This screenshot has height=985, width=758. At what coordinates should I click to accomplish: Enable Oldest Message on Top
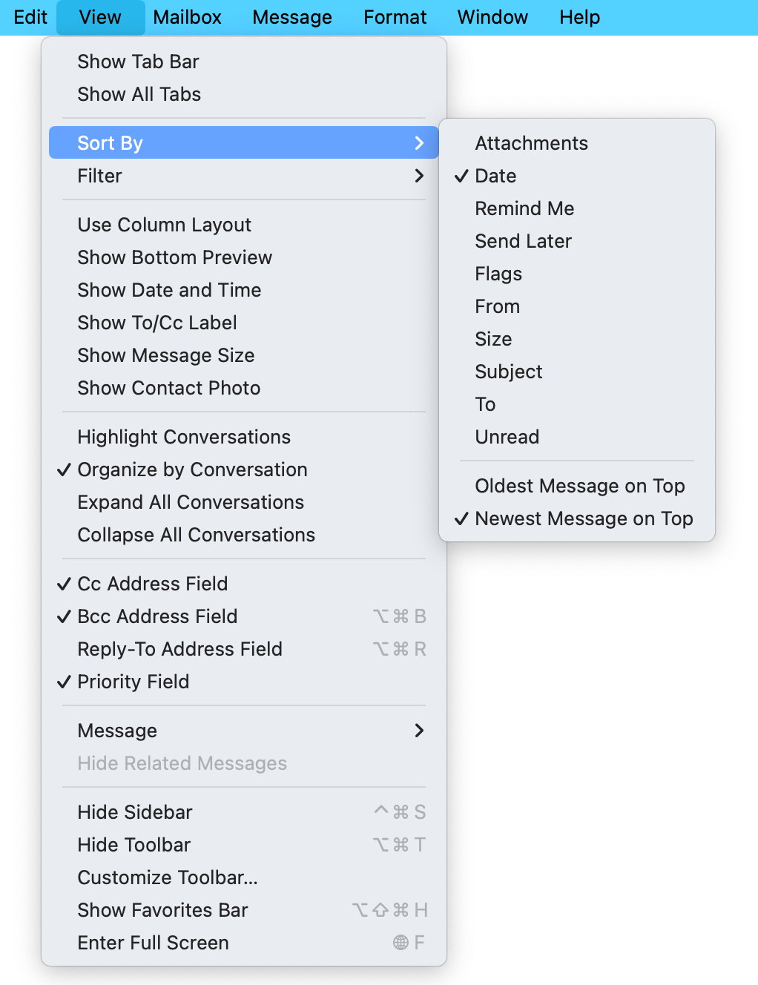[580, 486]
